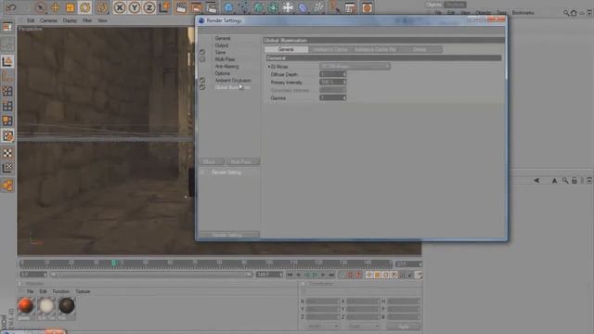This screenshot has height=334, width=594.
Task: Click the Render View clapperboard icon
Action: click(x=182, y=7)
